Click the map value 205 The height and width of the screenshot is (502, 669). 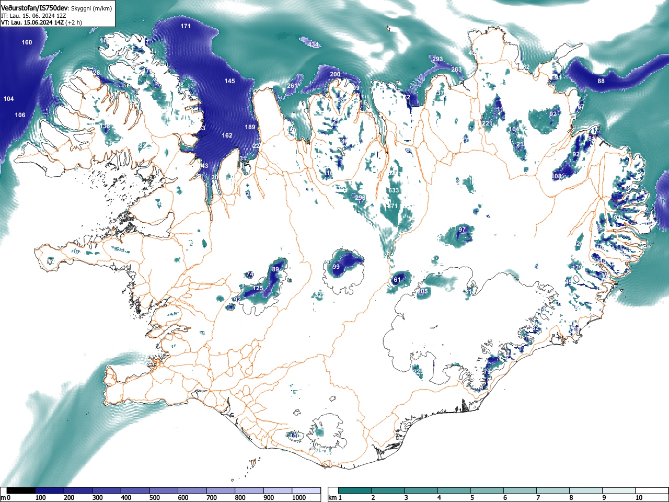point(423,292)
